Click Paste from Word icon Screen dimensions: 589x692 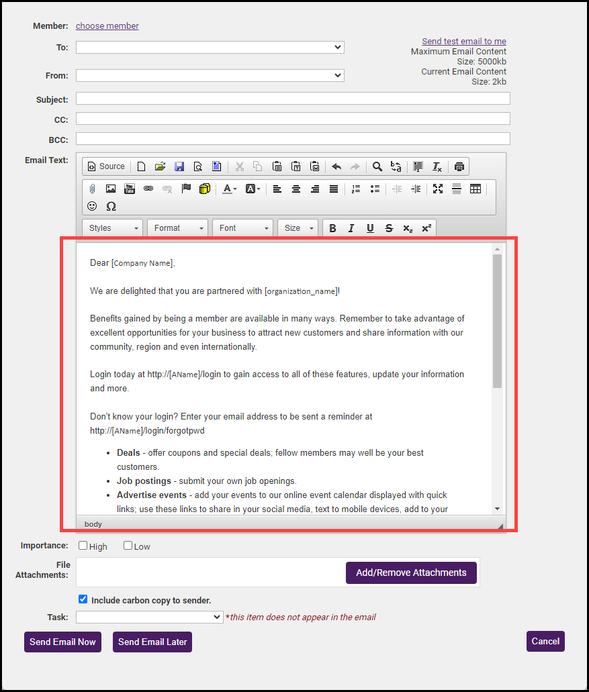pyautogui.click(x=315, y=166)
